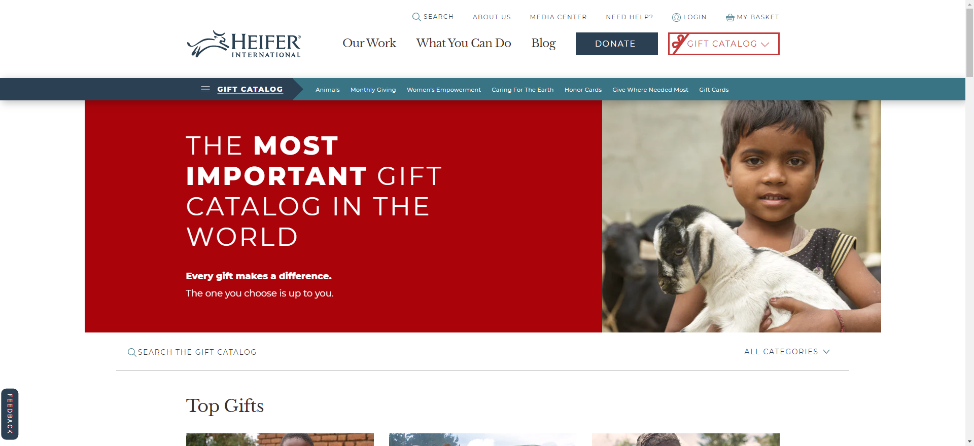Image resolution: width=974 pixels, height=446 pixels.
Task: Open the My Basket icon
Action: 730,17
